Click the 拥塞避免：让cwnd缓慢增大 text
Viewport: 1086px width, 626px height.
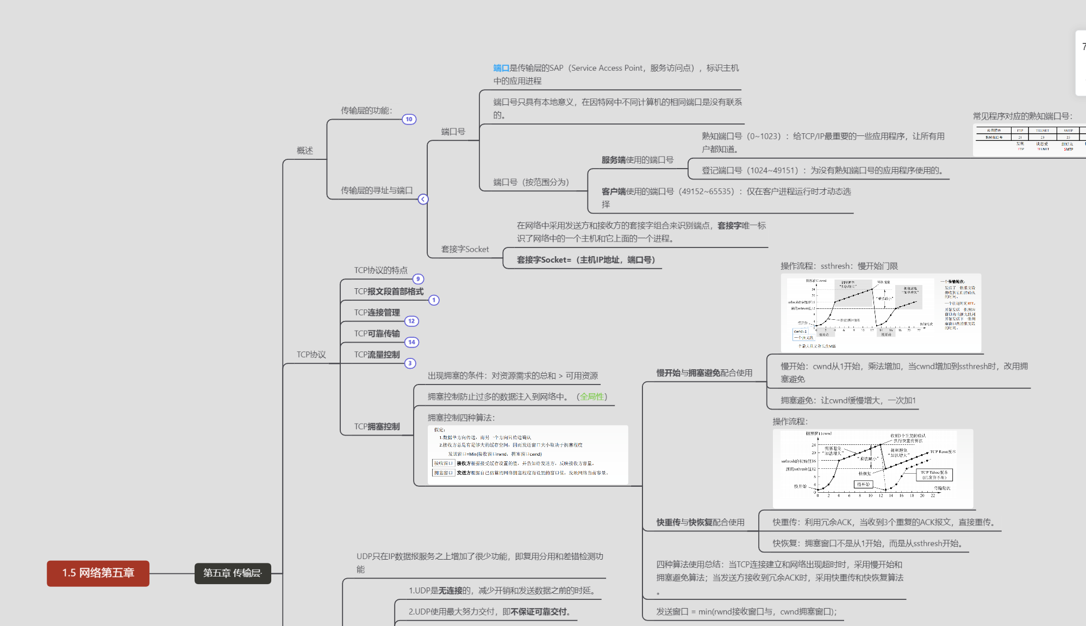848,400
